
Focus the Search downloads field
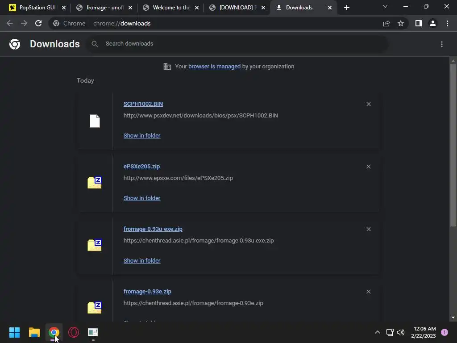click(237, 44)
